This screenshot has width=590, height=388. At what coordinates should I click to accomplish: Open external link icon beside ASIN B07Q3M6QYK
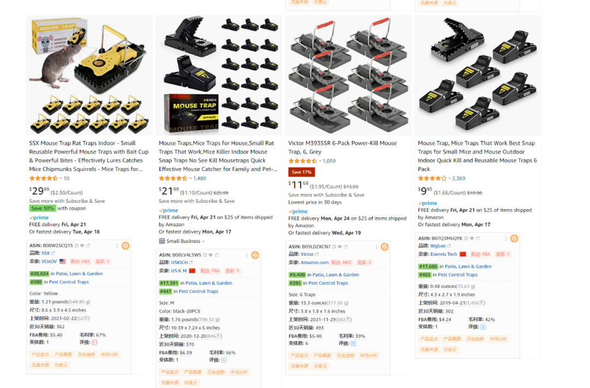coord(477,238)
